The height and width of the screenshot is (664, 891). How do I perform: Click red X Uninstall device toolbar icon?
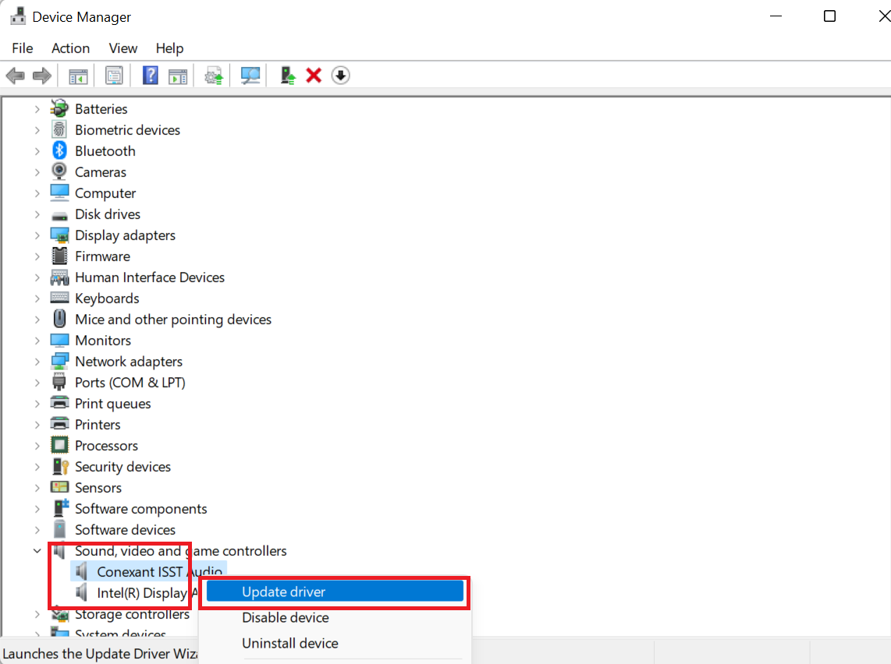(314, 76)
